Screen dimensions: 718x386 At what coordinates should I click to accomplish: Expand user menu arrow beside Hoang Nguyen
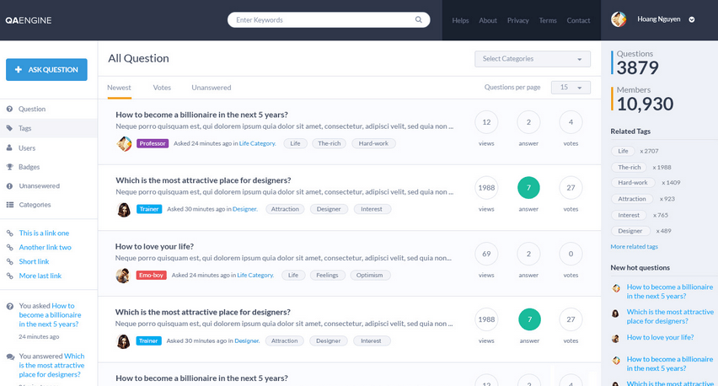click(692, 19)
